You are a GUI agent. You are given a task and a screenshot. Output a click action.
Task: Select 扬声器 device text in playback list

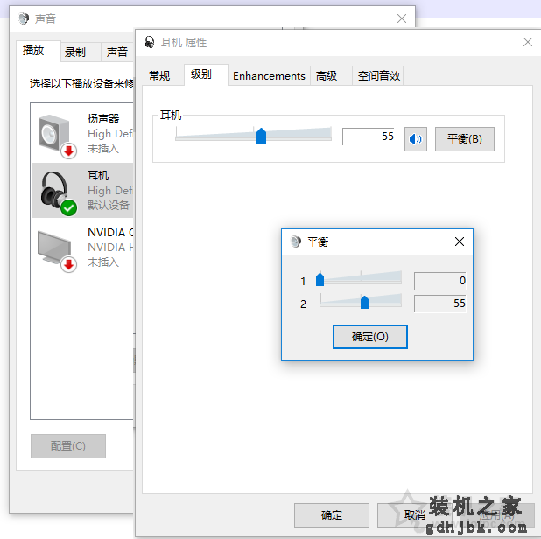pos(103,119)
